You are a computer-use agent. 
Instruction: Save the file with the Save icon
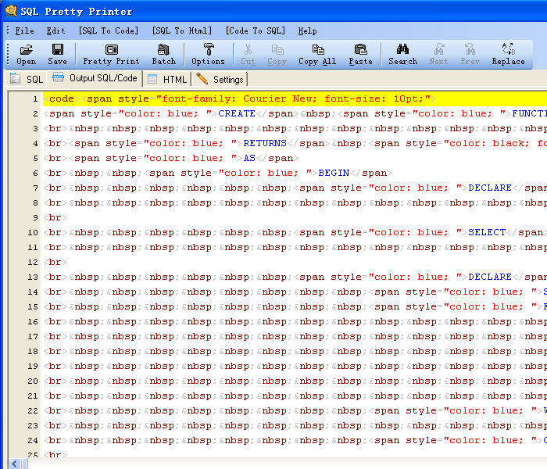click(x=57, y=54)
